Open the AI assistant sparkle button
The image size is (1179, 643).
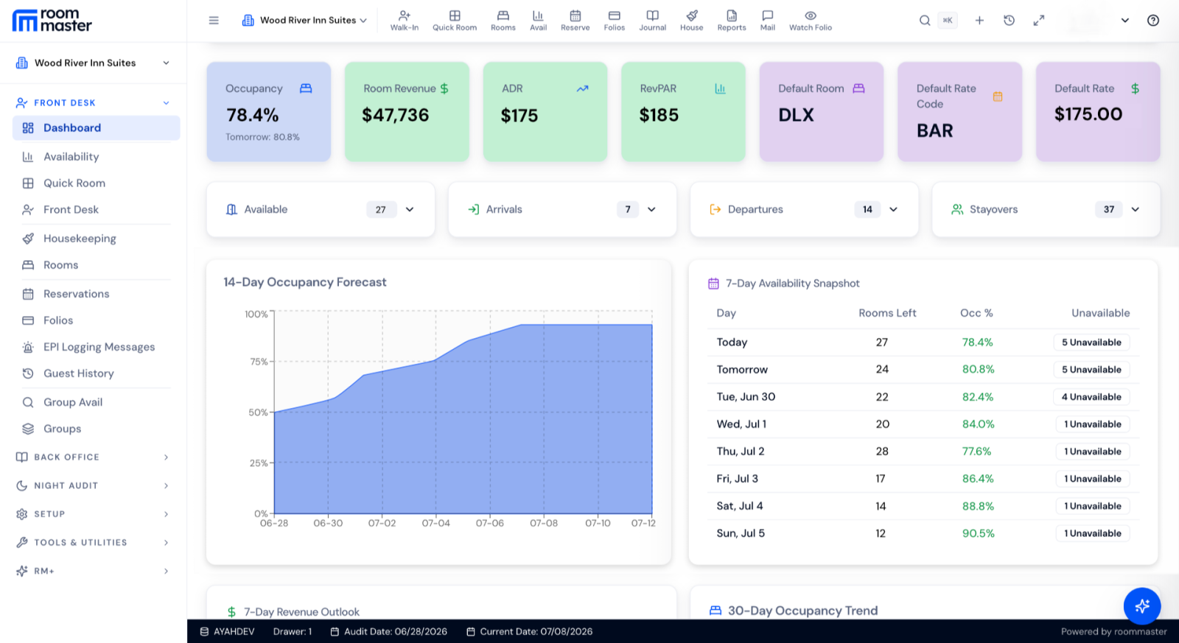pos(1141,605)
